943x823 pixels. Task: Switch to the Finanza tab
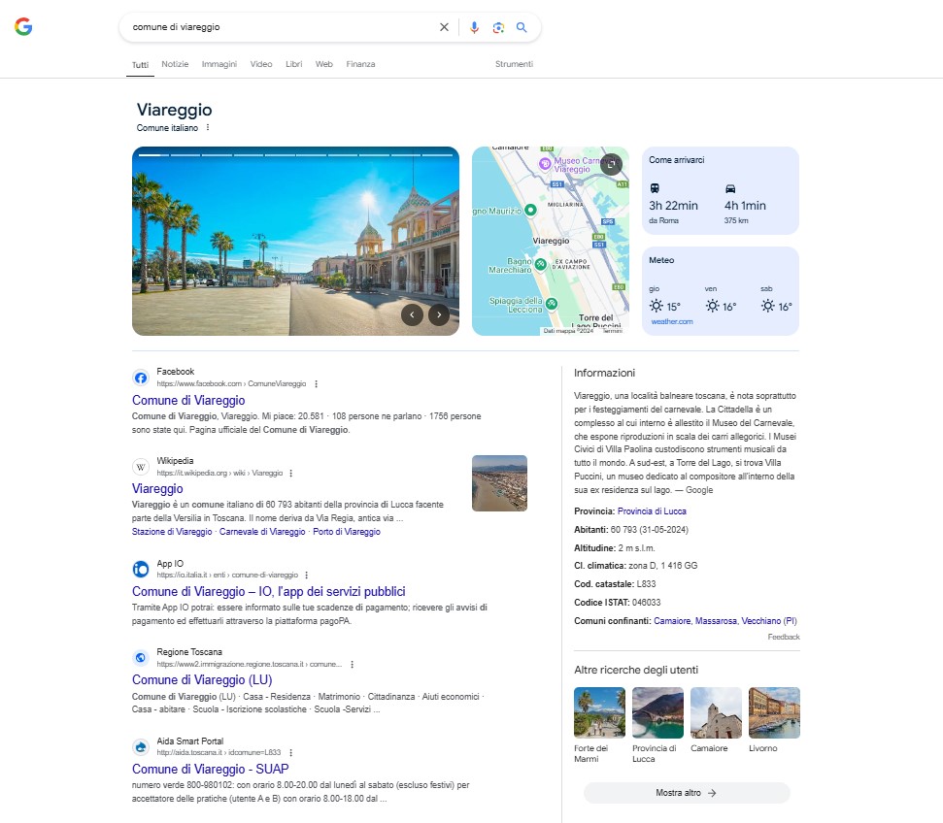coord(360,64)
